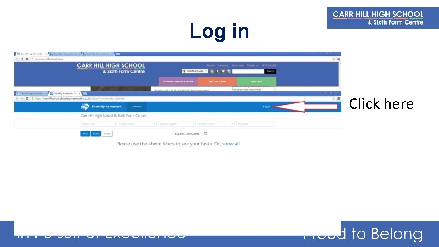
Task: Bookmark the Show My Homework page with star
Action: point(334,99)
